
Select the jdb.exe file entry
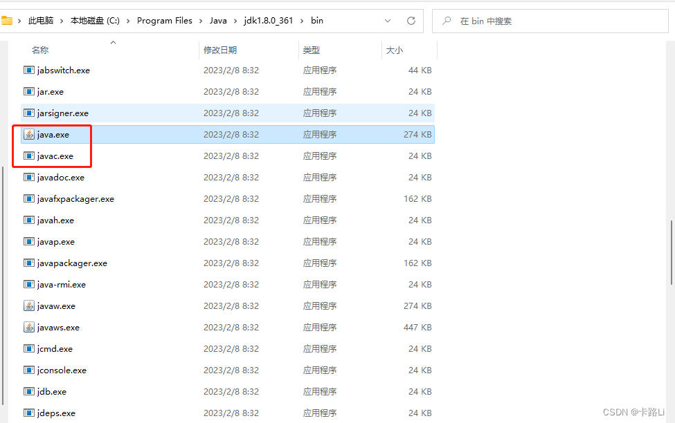point(52,391)
